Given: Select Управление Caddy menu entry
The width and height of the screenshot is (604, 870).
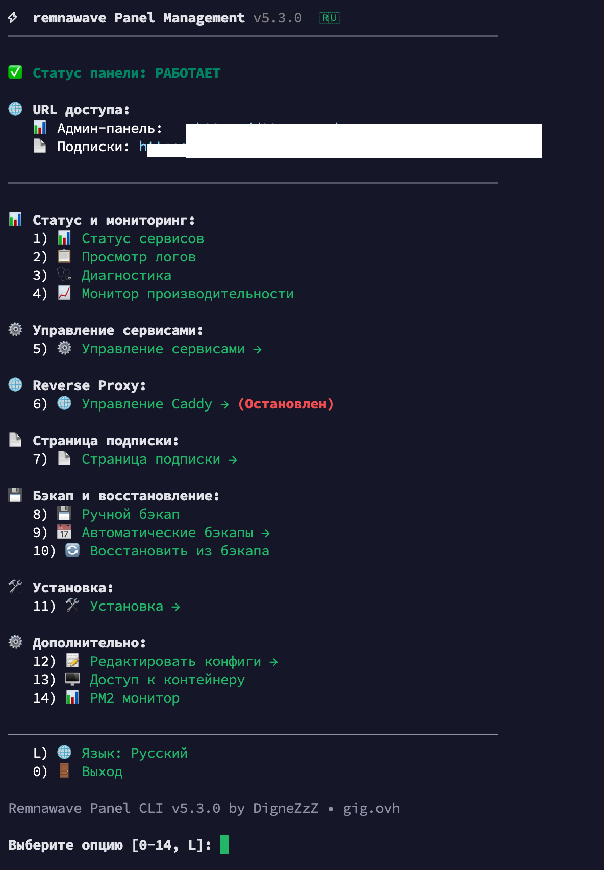Looking at the screenshot, I should 147,404.
